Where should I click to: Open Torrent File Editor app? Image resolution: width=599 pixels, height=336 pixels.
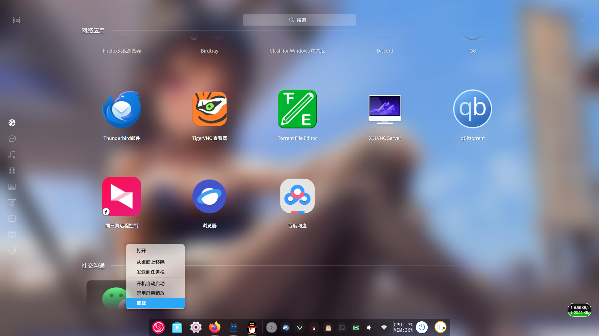tap(297, 109)
